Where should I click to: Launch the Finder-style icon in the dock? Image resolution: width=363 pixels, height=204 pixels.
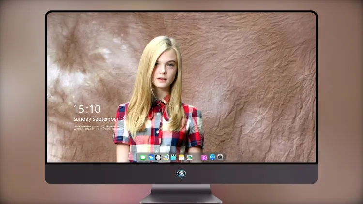pos(166,158)
